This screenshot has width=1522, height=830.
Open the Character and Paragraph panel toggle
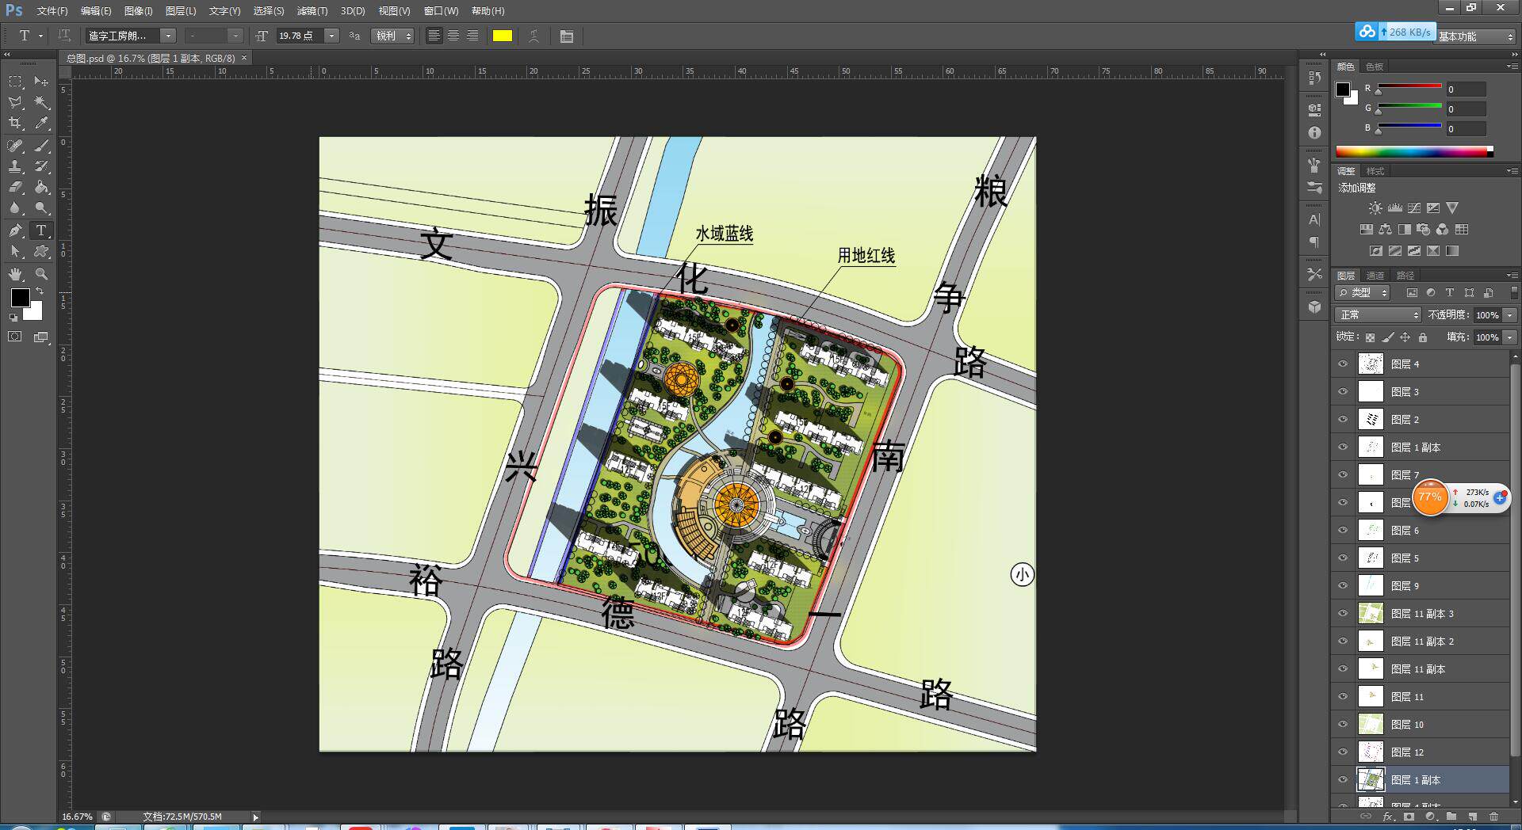coord(566,36)
